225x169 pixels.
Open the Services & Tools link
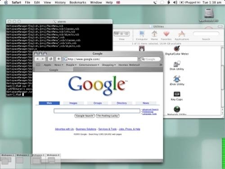[108, 129]
